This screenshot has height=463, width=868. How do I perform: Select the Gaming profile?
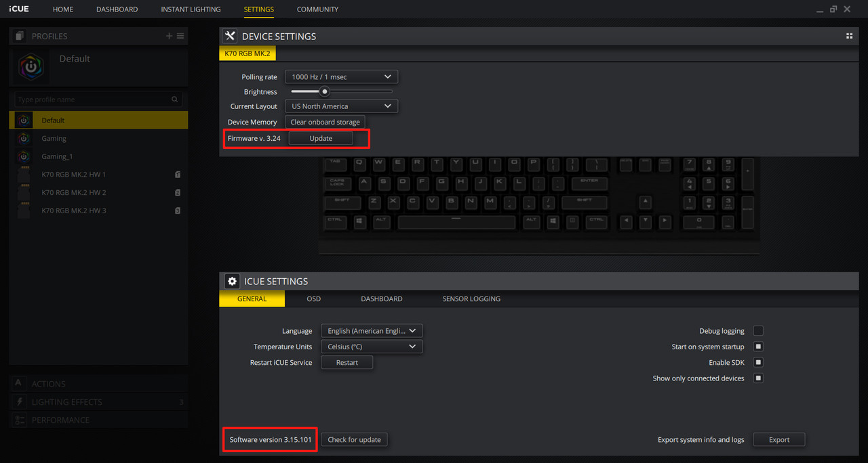pyautogui.click(x=98, y=138)
